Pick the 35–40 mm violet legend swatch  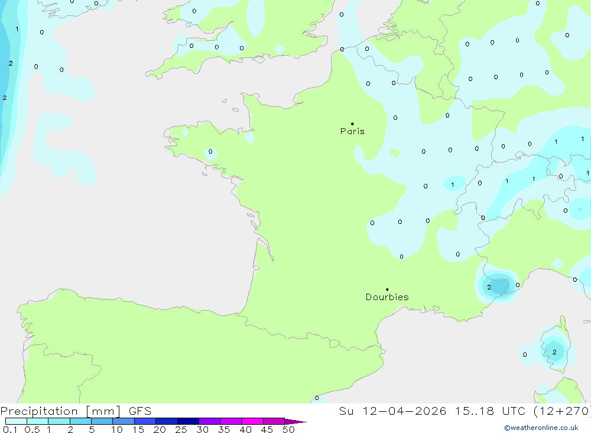click(231, 421)
